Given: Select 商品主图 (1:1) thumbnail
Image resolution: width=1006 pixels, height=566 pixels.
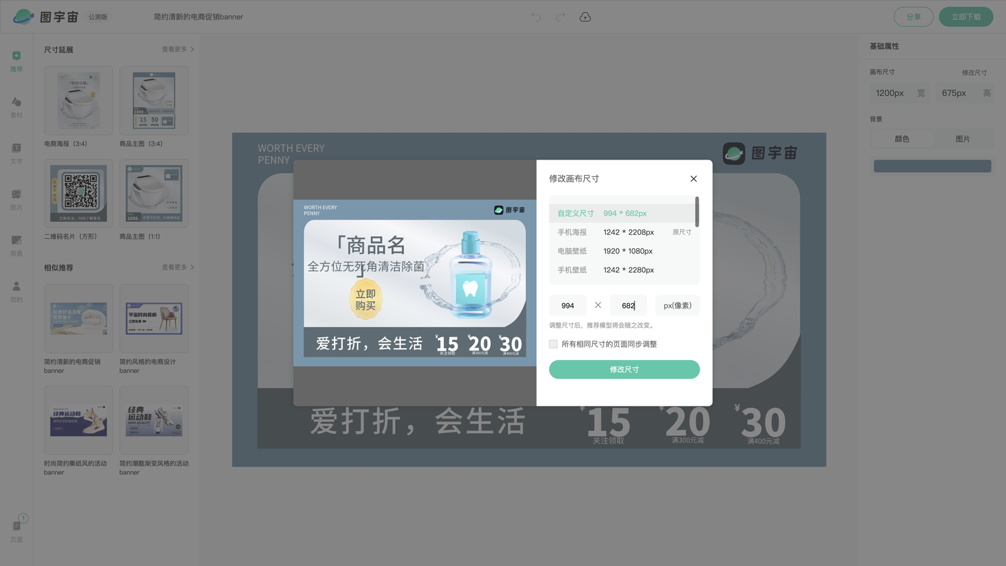Looking at the screenshot, I should pyautogui.click(x=154, y=193).
